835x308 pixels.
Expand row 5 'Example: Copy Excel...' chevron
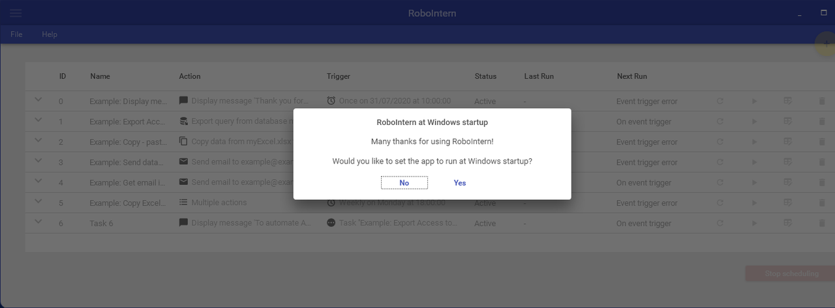tap(38, 201)
